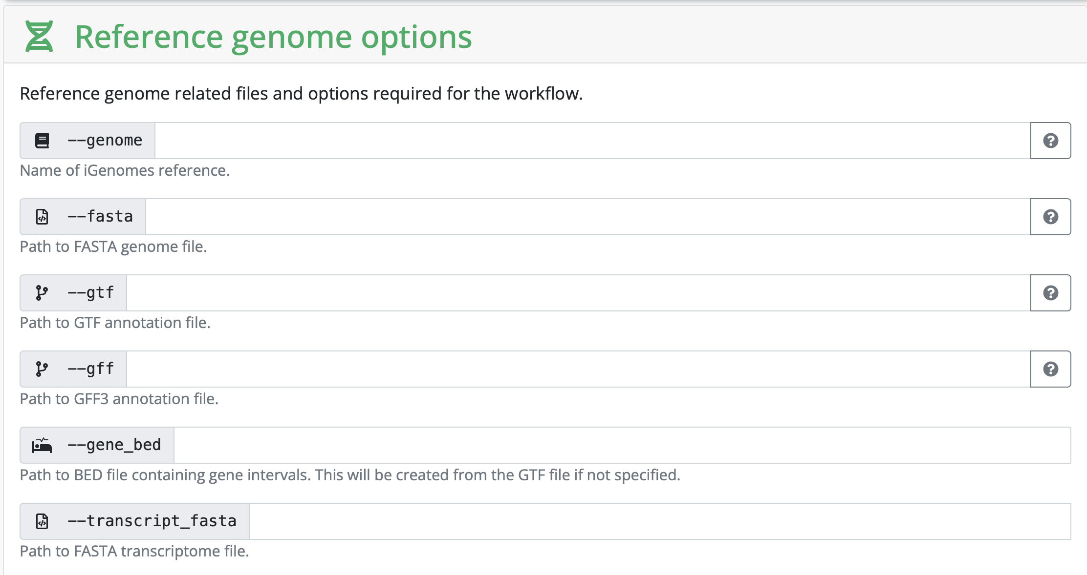This screenshot has width=1087, height=575.
Task: Open help for the --genome parameter
Action: (1050, 141)
